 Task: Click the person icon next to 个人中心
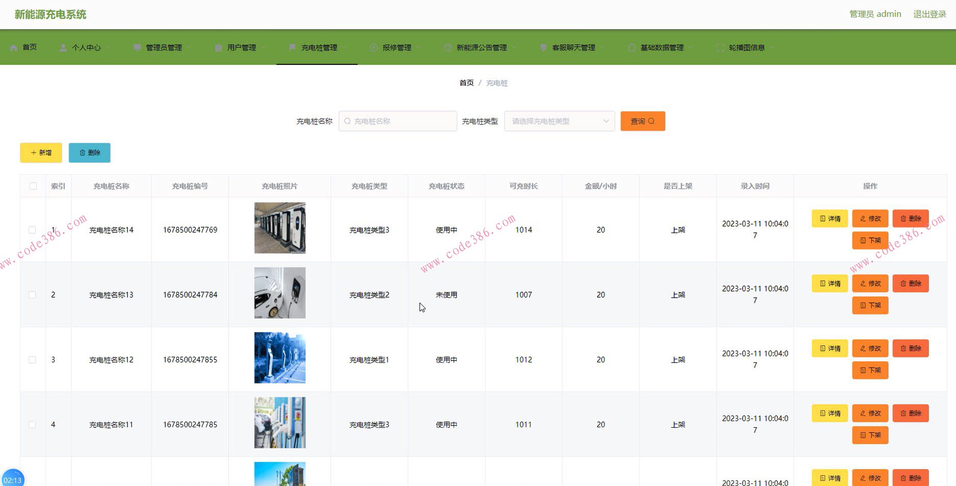(63, 47)
